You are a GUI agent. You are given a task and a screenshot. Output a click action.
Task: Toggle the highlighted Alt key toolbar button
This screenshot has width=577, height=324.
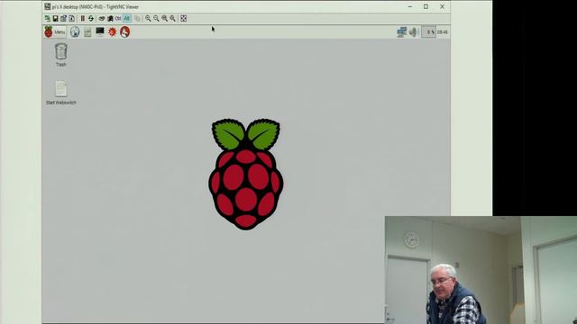tap(126, 18)
